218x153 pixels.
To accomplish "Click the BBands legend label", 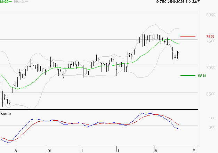I will (x=19, y=2).
